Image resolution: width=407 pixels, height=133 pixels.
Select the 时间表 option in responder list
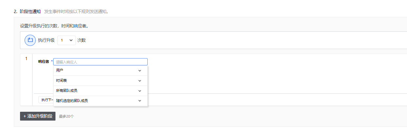pos(61,81)
